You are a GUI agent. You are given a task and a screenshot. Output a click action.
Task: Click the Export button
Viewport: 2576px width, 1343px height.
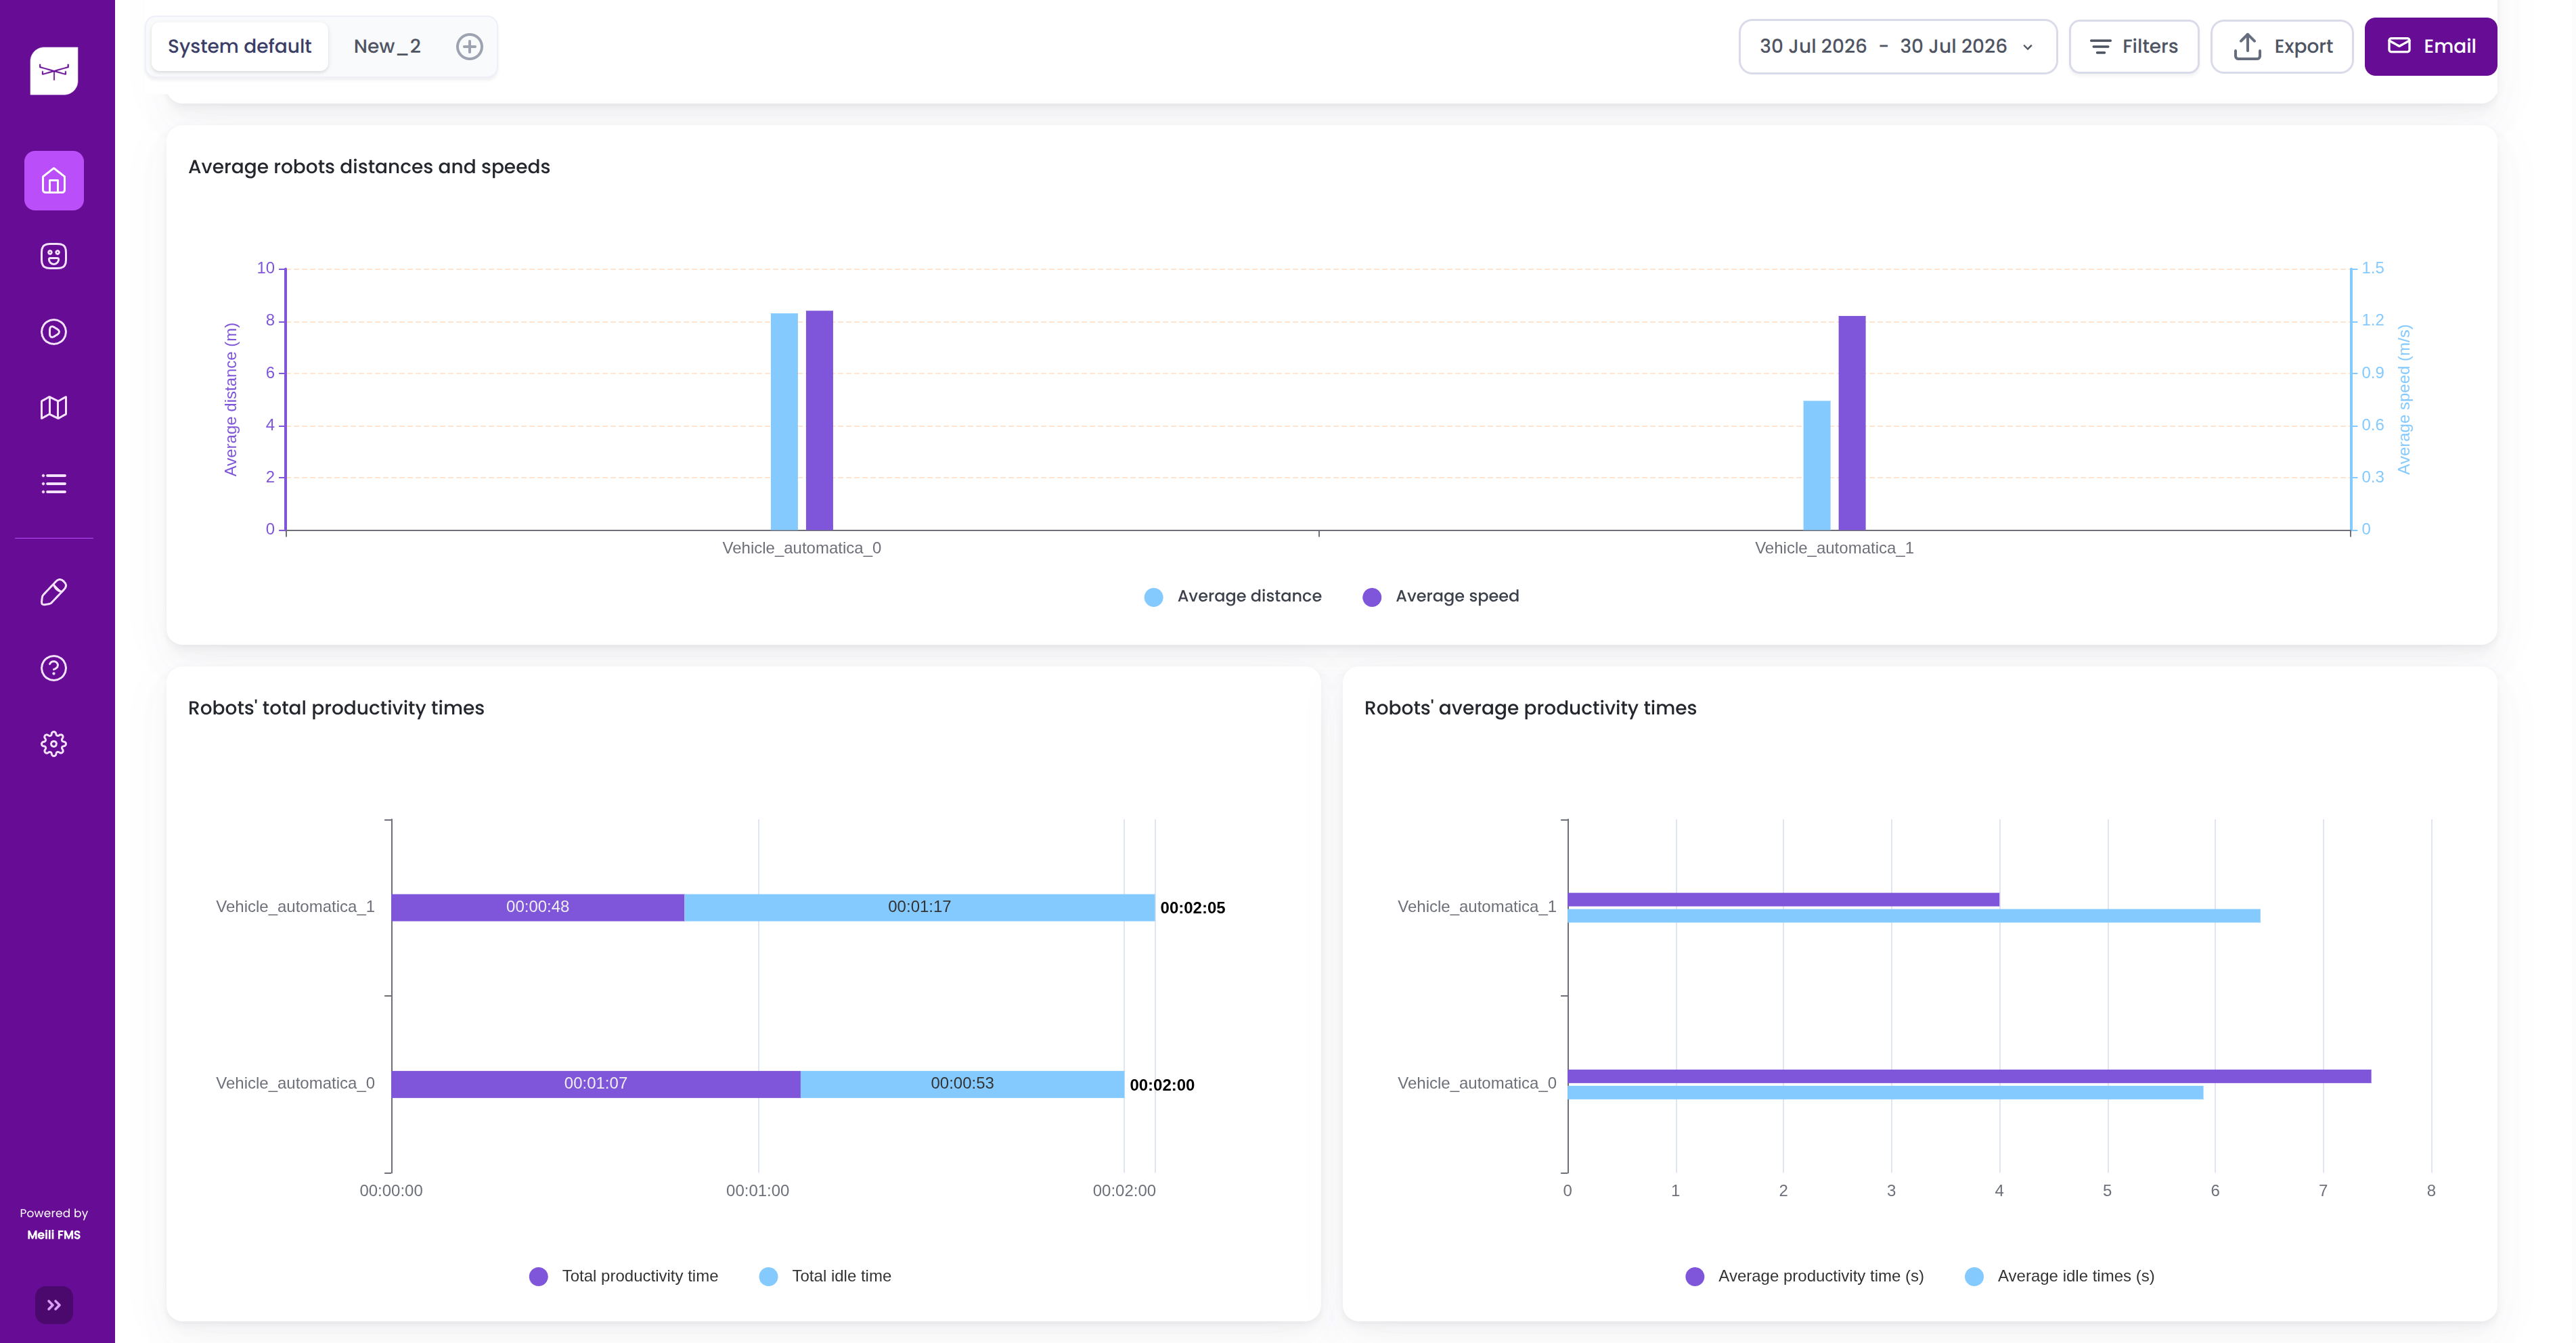2281,46
